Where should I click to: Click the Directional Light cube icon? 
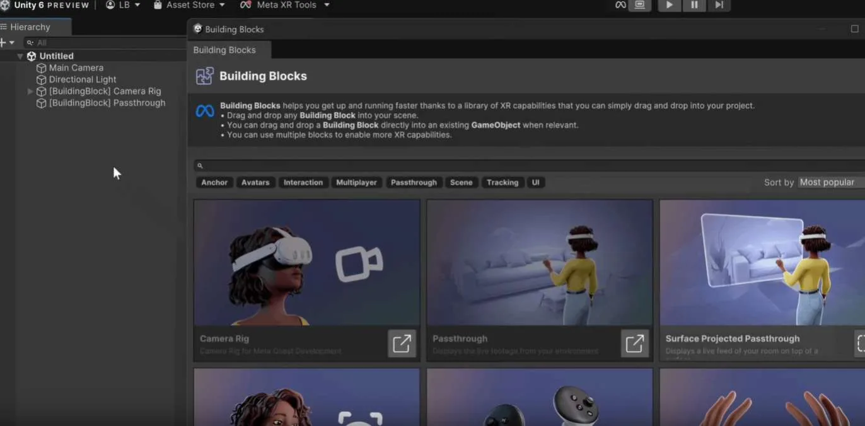[42, 79]
